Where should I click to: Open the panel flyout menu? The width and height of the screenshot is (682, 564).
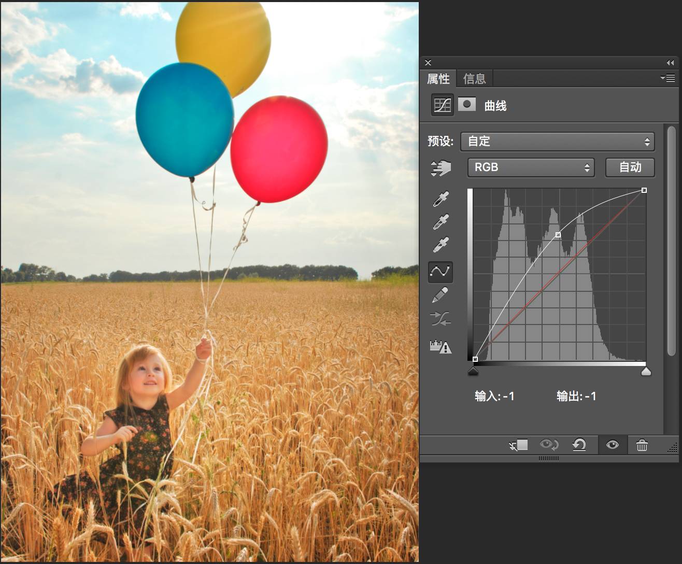coord(667,78)
